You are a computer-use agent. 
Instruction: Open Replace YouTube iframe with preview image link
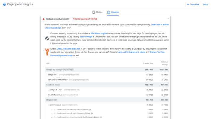157,52
